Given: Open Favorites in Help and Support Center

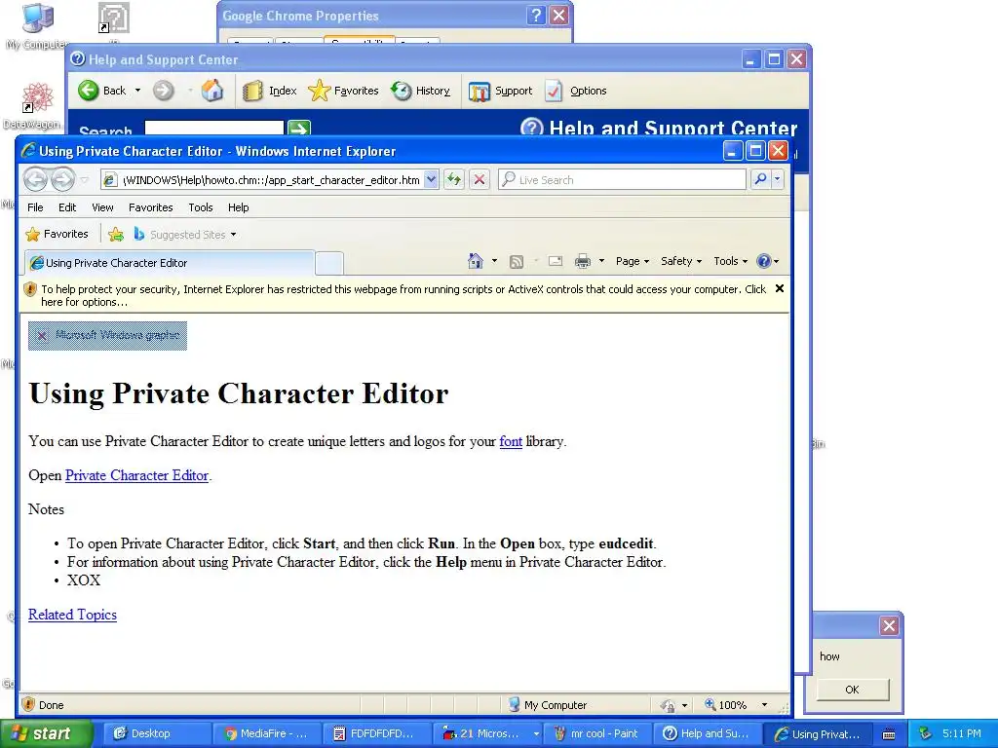Looking at the screenshot, I should pos(343,91).
